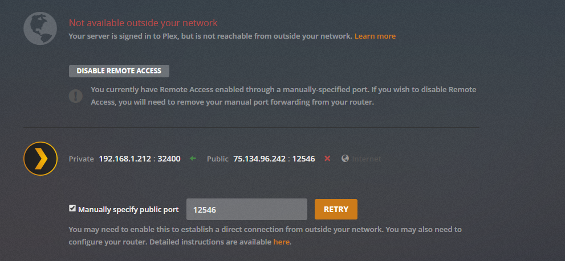Click the Disable Remote Access button

tap(119, 71)
